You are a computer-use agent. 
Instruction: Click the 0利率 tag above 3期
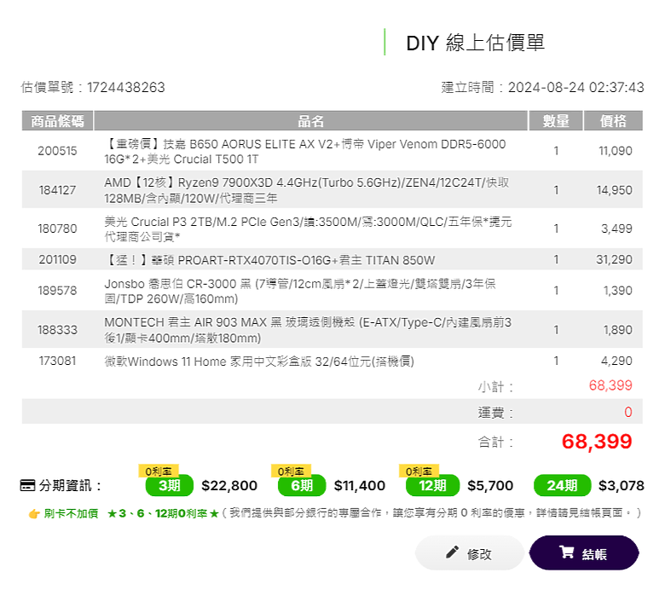(159, 471)
